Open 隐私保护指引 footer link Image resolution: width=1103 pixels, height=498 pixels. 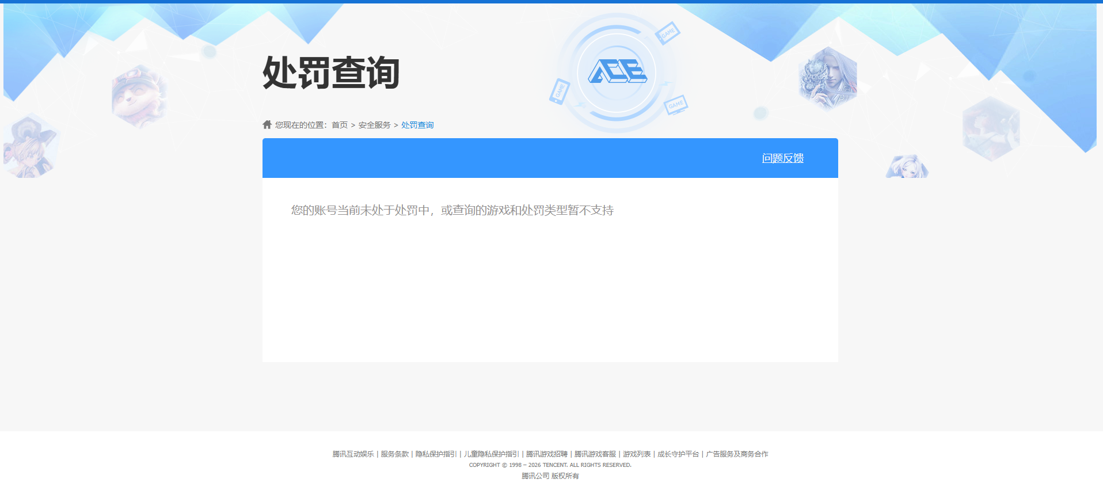436,454
